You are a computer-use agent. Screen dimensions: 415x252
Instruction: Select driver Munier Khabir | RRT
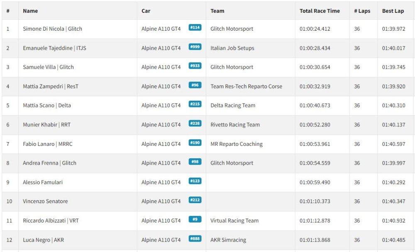46,125
